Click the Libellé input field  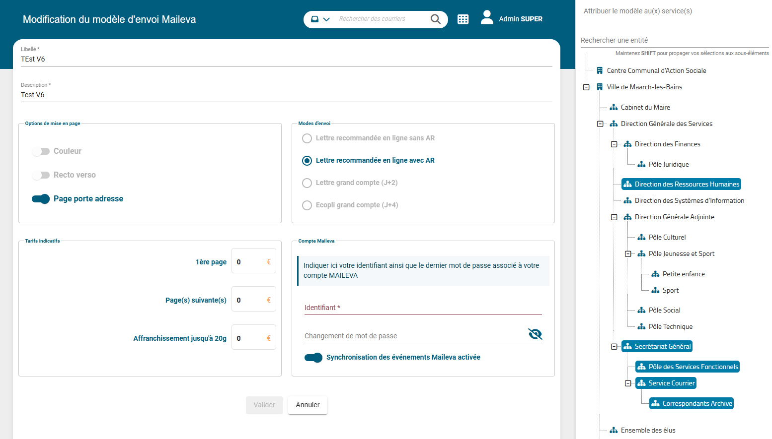287,59
